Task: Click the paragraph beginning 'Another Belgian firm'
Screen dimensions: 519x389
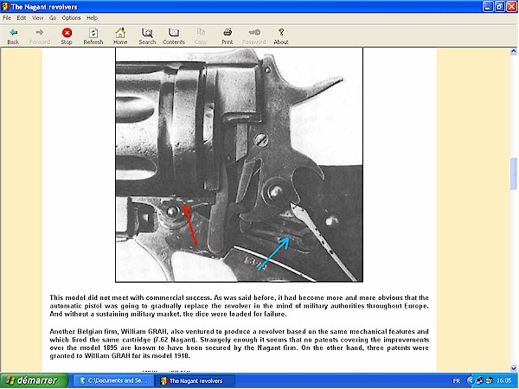Action: click(239, 344)
